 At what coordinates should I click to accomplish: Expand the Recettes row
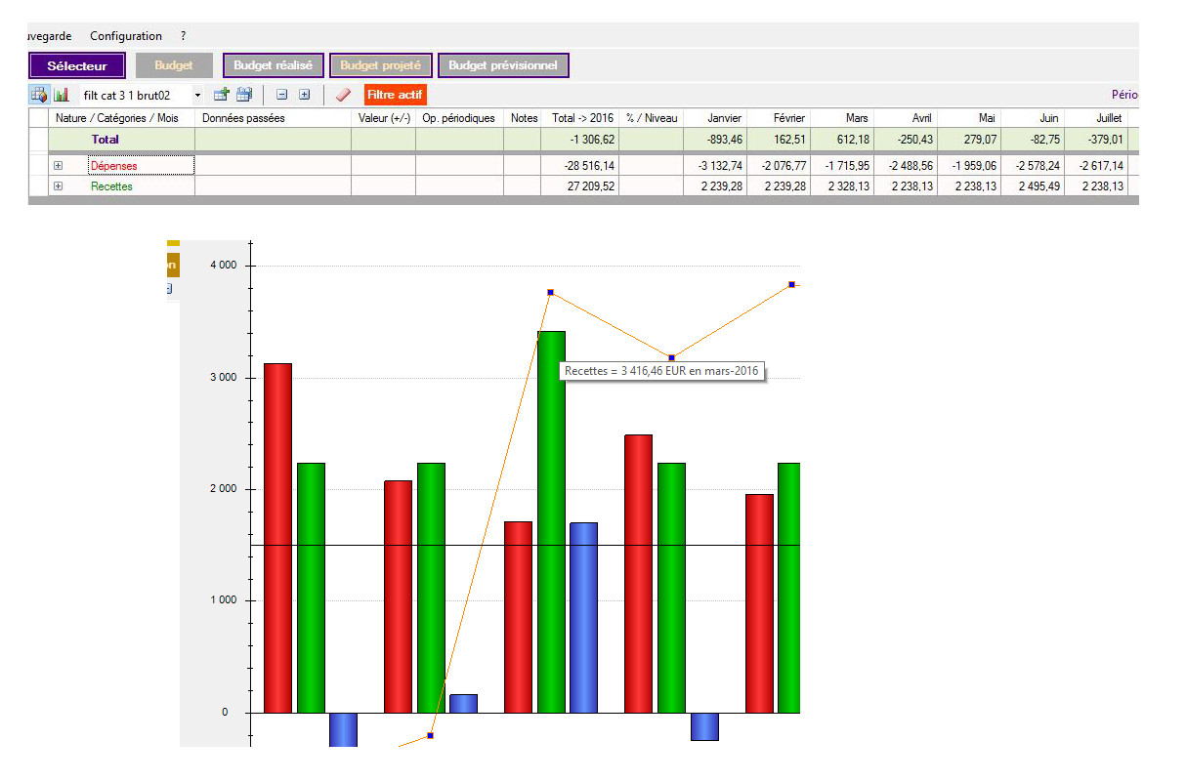tap(59, 185)
